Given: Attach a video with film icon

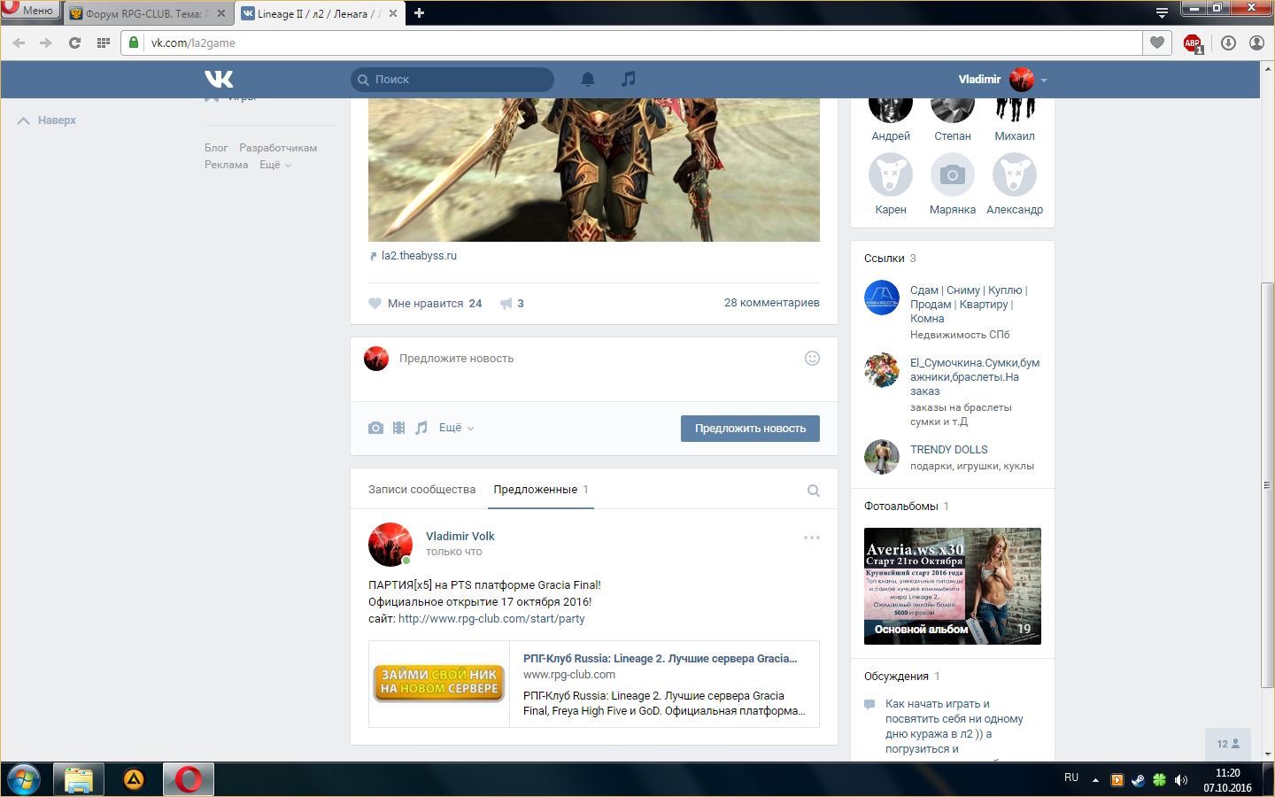Looking at the screenshot, I should (398, 428).
